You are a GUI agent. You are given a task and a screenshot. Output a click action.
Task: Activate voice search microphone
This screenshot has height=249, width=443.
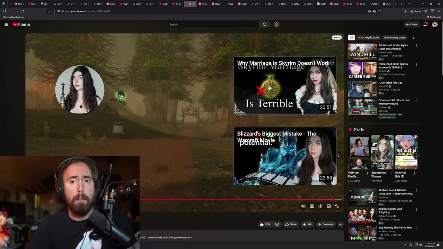click(x=276, y=25)
